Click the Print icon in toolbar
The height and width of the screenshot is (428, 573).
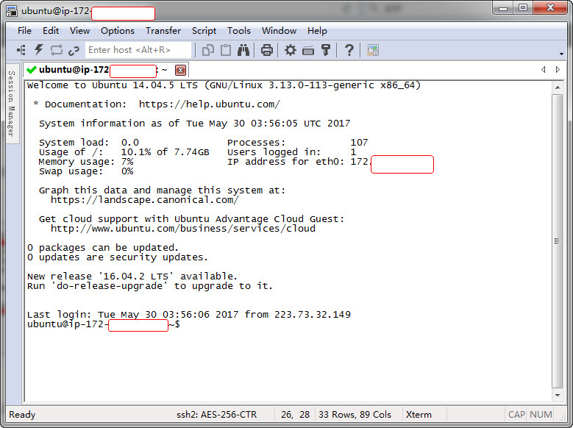(x=267, y=50)
